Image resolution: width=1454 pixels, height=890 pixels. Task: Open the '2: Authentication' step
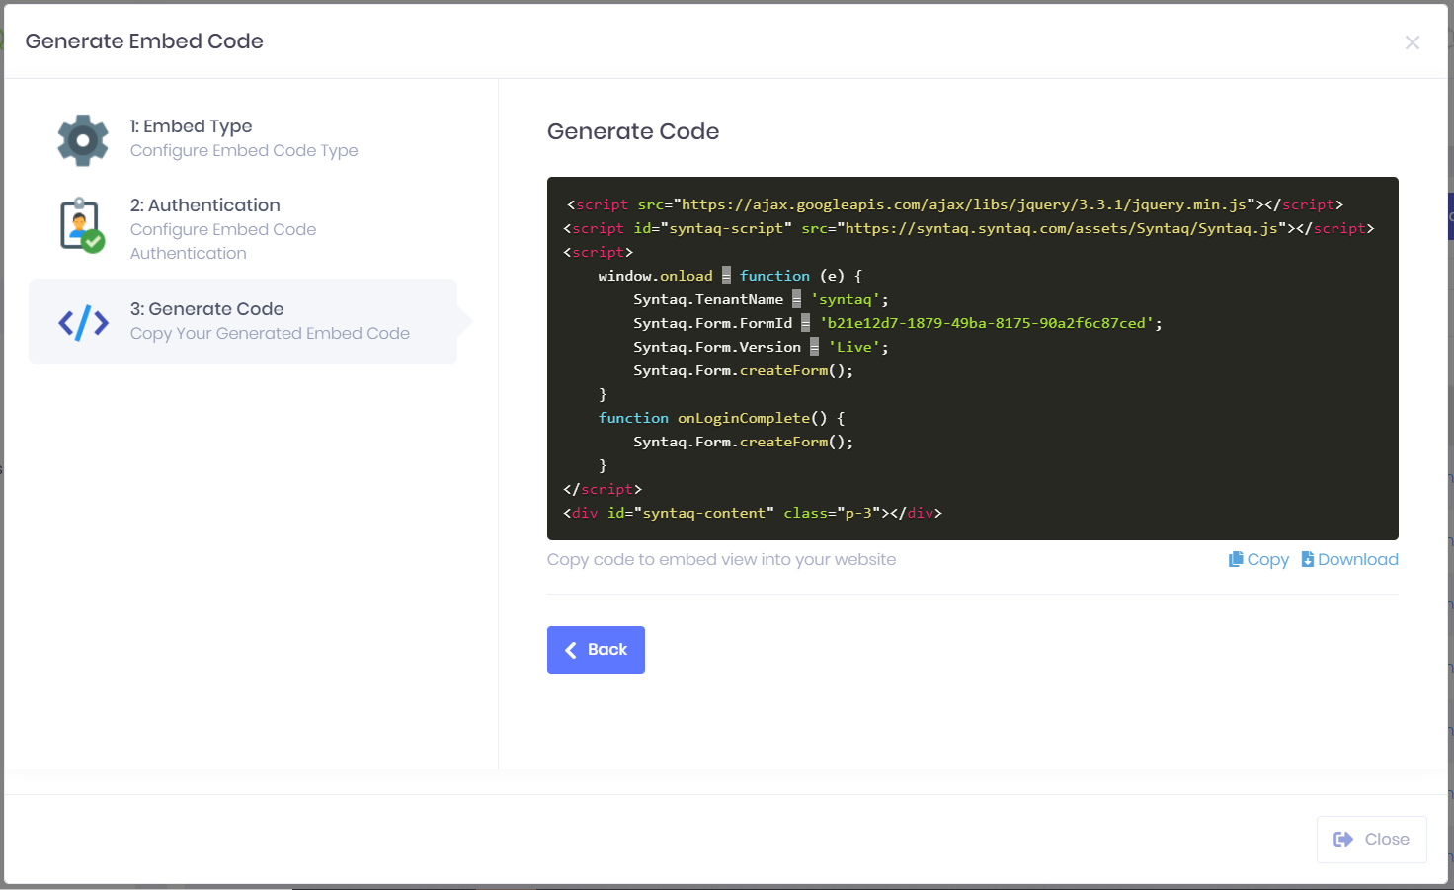click(205, 205)
